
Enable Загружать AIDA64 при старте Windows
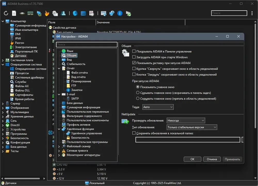point(134,57)
